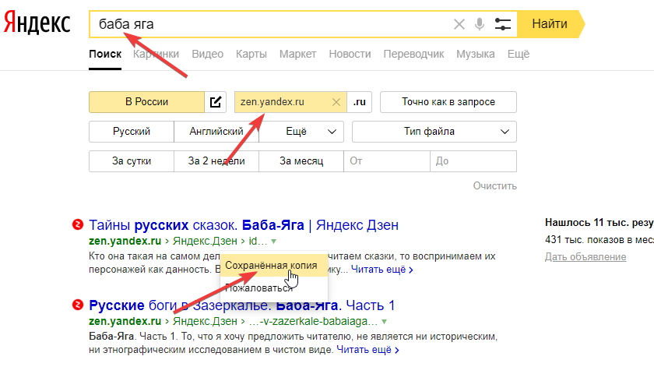This screenshot has width=654, height=374.
Task: Open result Русские боги в Зазеркалье
Action: [241, 305]
